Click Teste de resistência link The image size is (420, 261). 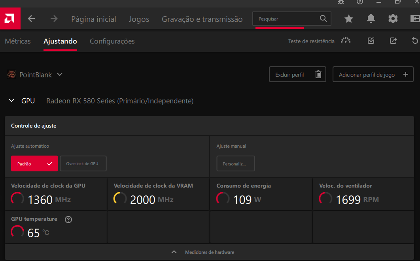tap(311, 41)
